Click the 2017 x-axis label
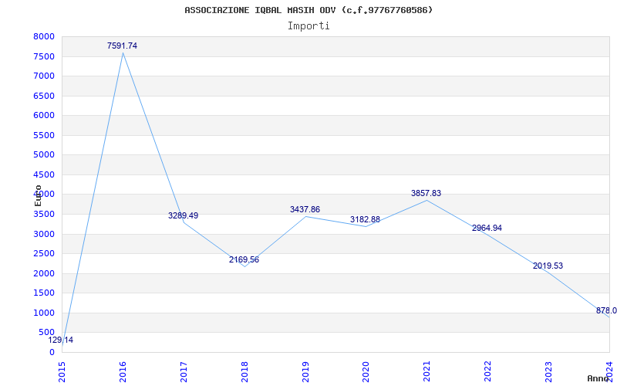The height and width of the screenshot is (386, 617). 184,371
